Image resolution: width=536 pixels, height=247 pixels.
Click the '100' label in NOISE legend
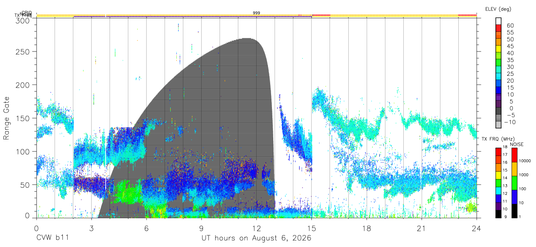[x=522, y=189]
